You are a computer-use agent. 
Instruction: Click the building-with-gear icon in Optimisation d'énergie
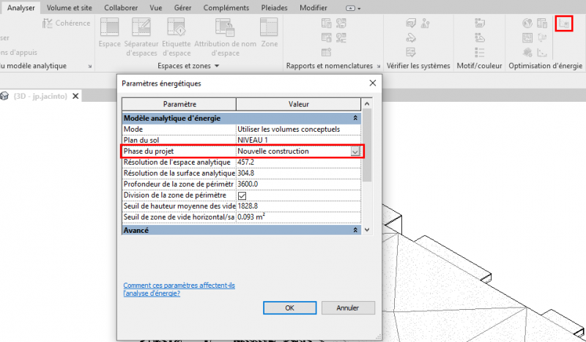click(527, 52)
